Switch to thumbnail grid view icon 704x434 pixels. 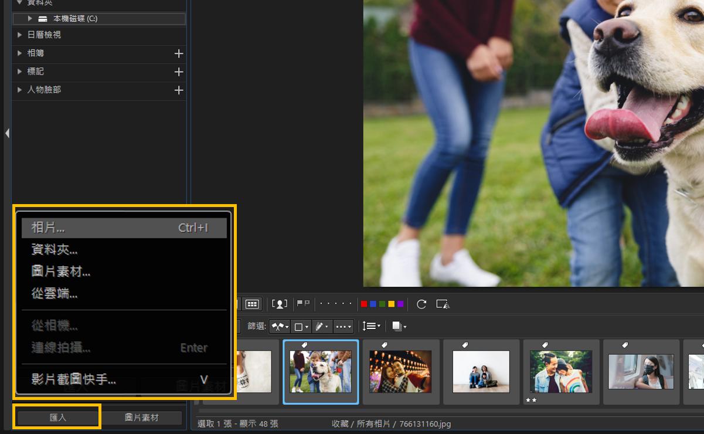pyautogui.click(x=252, y=304)
